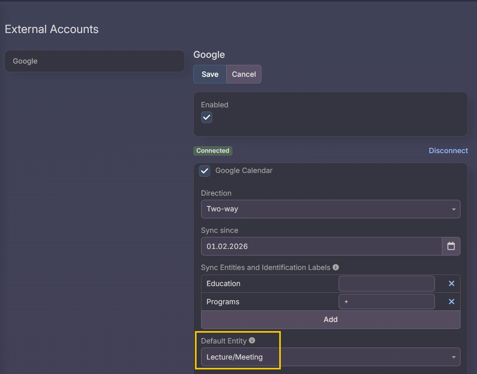Select Google in the accounts list
Screen dimensions: 477x374
[x=95, y=61]
